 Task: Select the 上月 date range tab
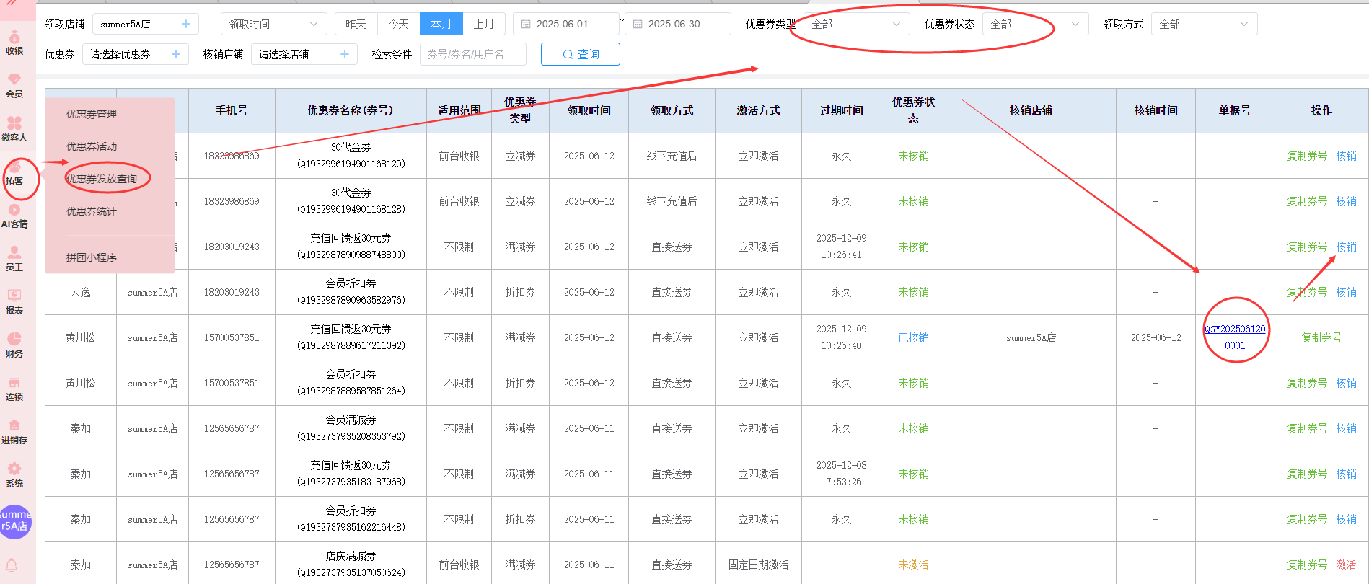tap(483, 24)
